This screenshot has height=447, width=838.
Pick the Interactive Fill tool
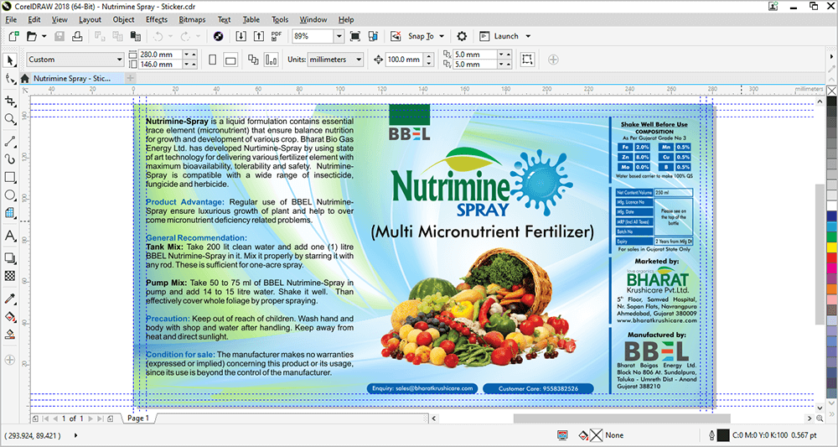point(9,316)
